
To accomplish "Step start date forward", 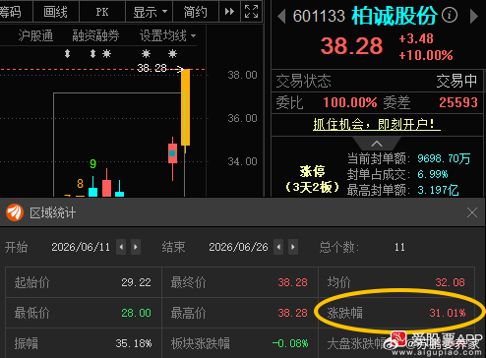I will pos(136,247).
